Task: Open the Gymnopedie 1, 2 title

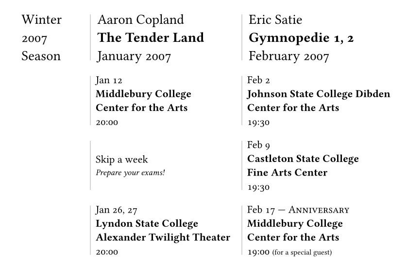Action: (x=301, y=38)
